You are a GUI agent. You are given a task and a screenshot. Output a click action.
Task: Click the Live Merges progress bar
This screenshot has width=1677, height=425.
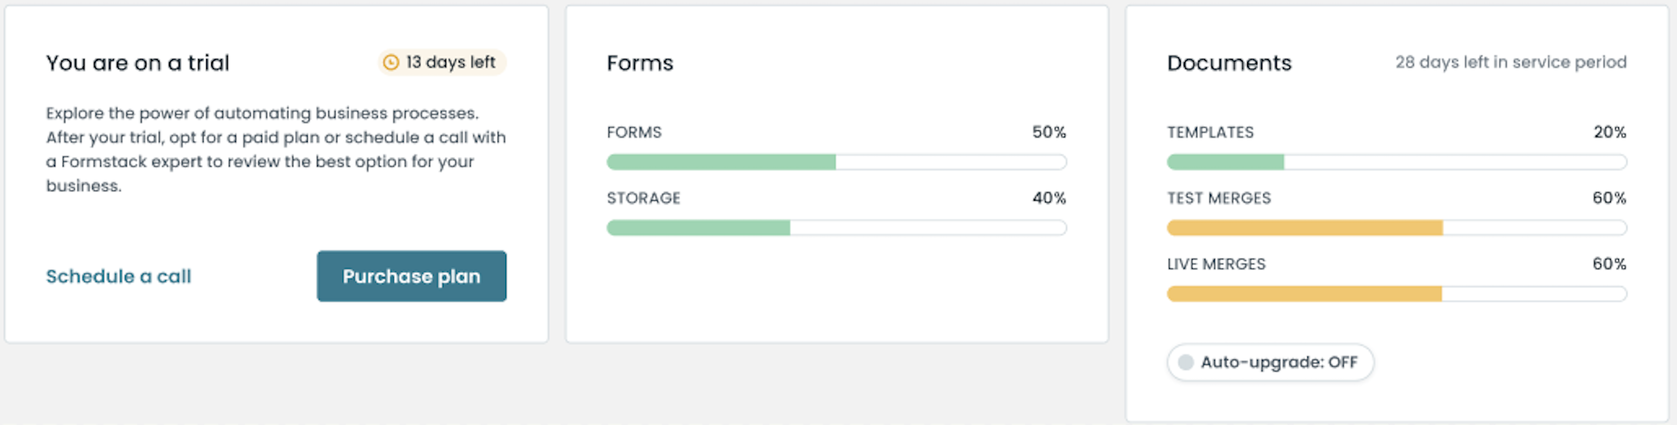tap(1397, 294)
